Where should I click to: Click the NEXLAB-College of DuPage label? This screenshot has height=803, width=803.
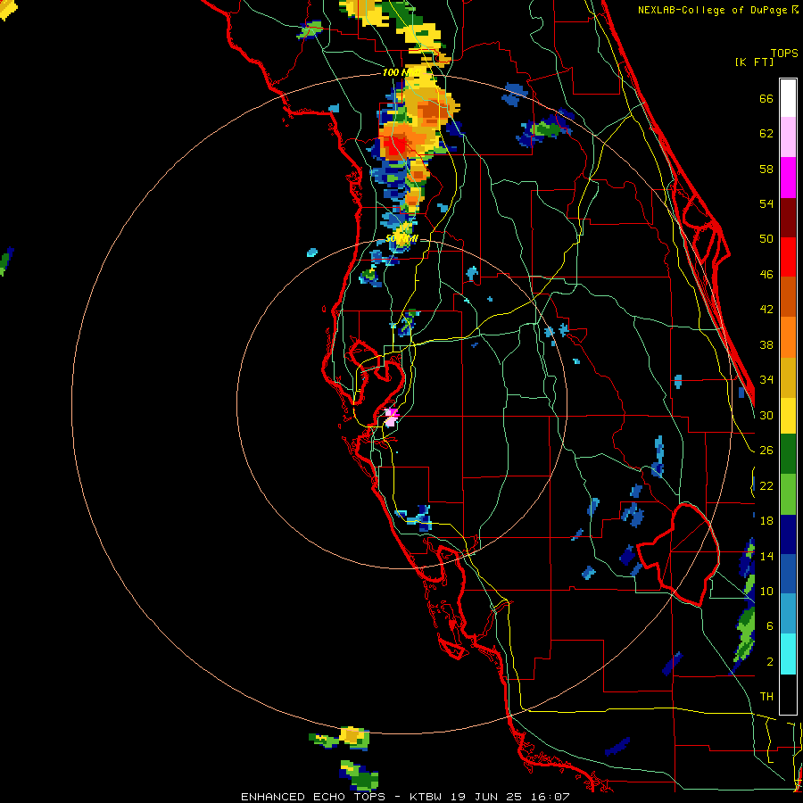click(x=712, y=10)
